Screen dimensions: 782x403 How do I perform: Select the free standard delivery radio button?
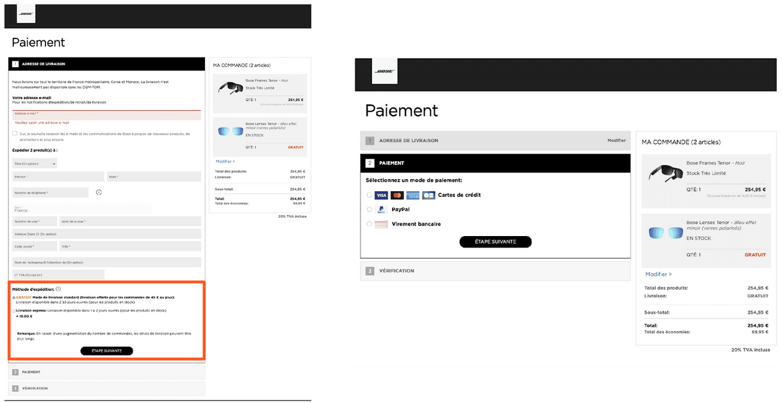pyautogui.click(x=14, y=297)
